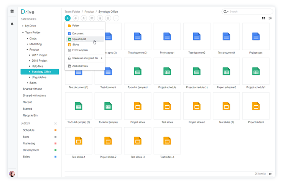Expand the My Drive tree node
This screenshot has height=184, width=283.
coord(23,26)
